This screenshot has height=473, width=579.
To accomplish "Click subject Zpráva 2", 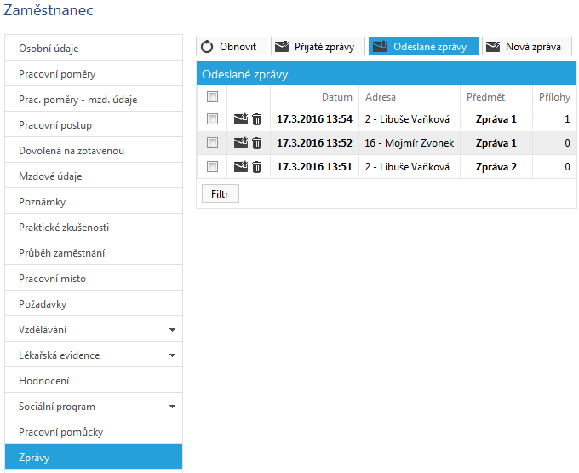I will click(496, 167).
